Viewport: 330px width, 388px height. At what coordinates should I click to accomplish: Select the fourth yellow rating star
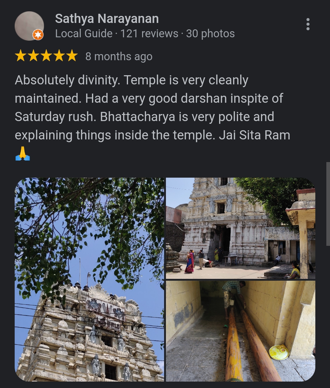(59, 56)
